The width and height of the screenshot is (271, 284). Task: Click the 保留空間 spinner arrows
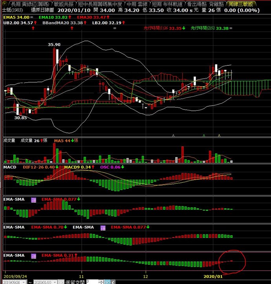tap(101, 282)
